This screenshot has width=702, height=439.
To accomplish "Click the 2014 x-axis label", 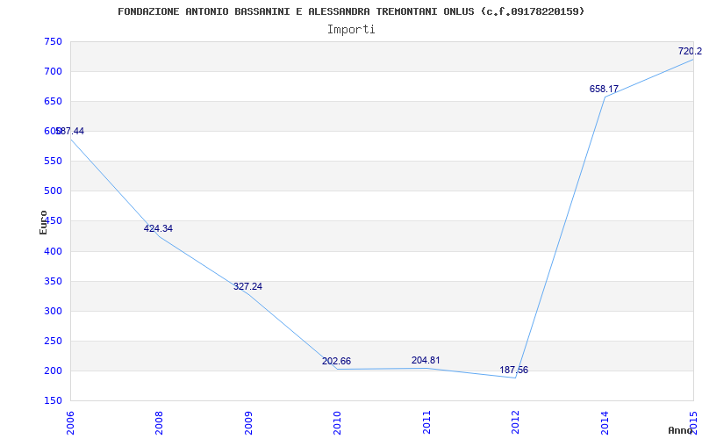I will coord(605,423).
